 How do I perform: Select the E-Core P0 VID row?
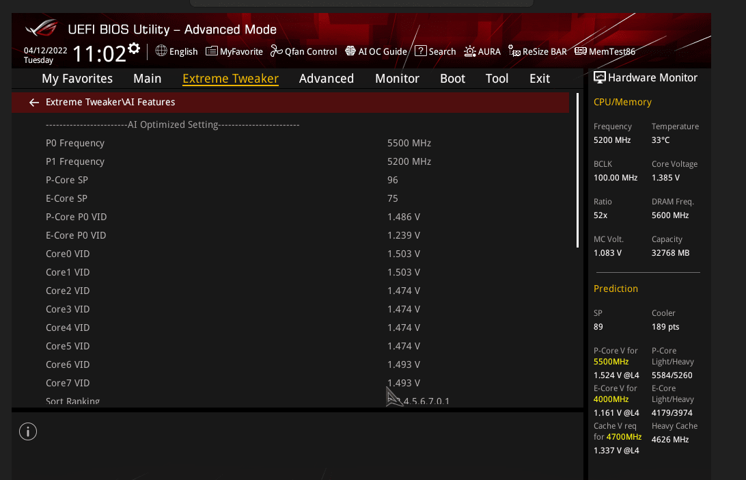coord(290,236)
